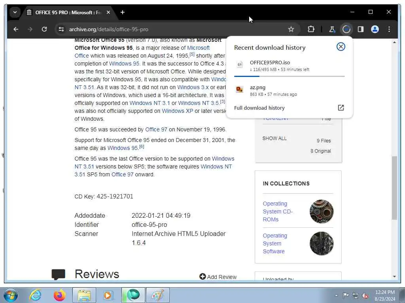Viewport: 405px width, 303px height.
Task: Open the network tray icon
Action: click(356, 296)
